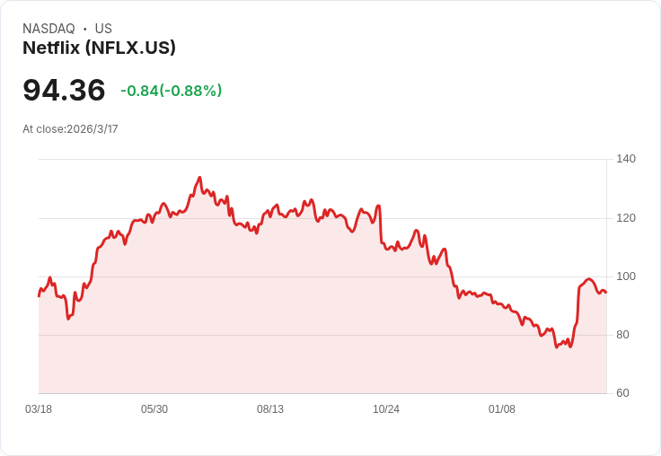Screen dimensions: 661x456
Task: Click the 100 price axis label
Action: point(626,276)
